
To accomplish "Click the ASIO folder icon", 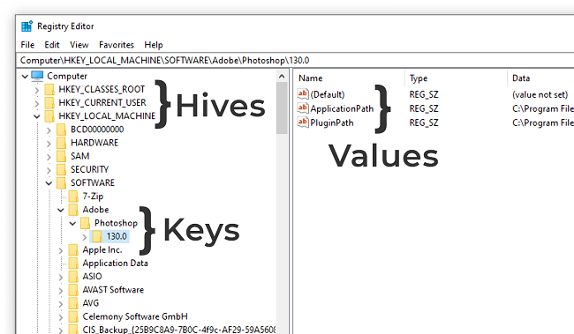I will click(x=73, y=277).
